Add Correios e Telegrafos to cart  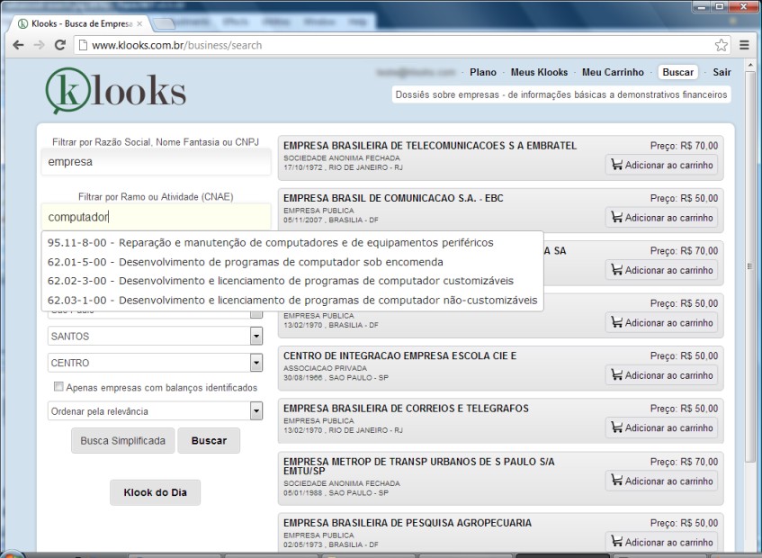(x=661, y=427)
